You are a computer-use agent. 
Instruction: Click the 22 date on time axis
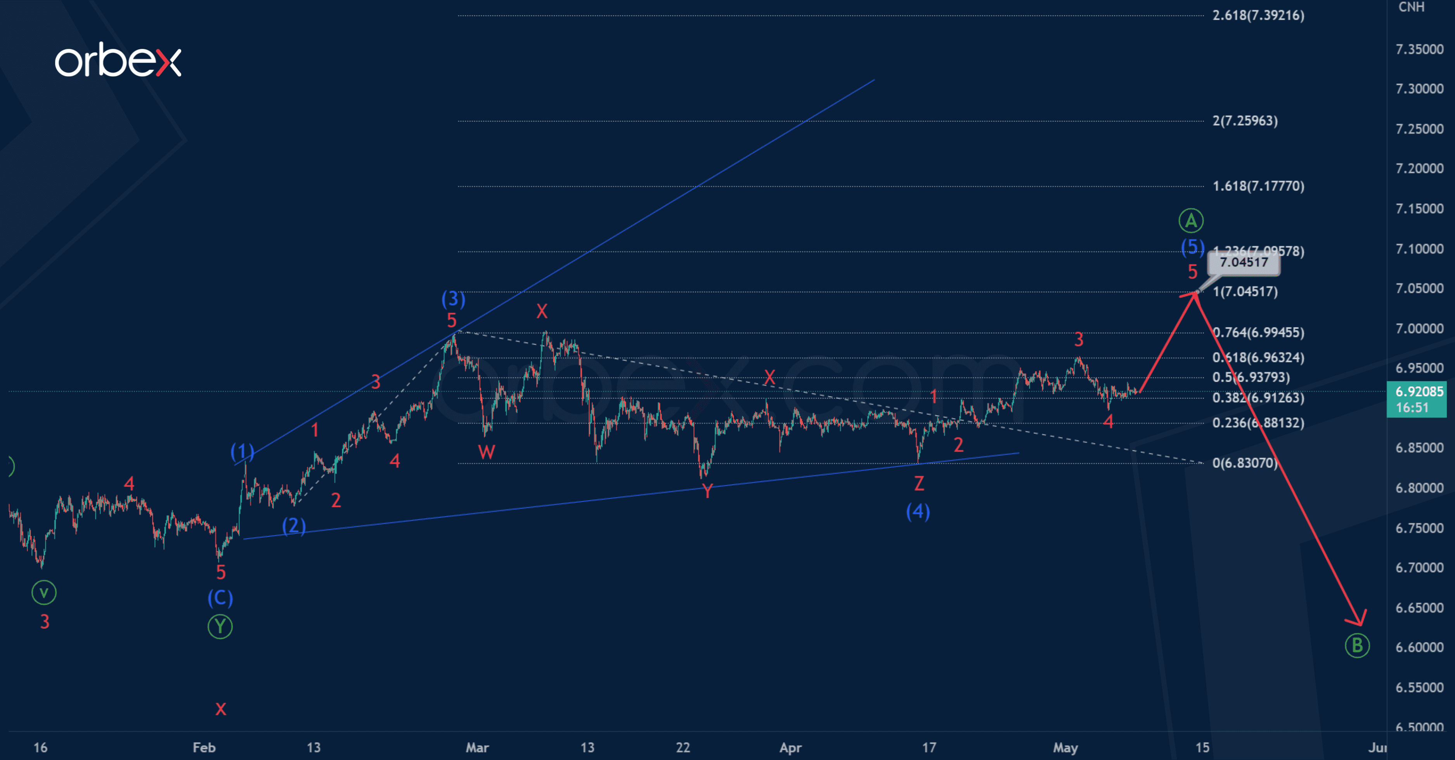tap(683, 748)
